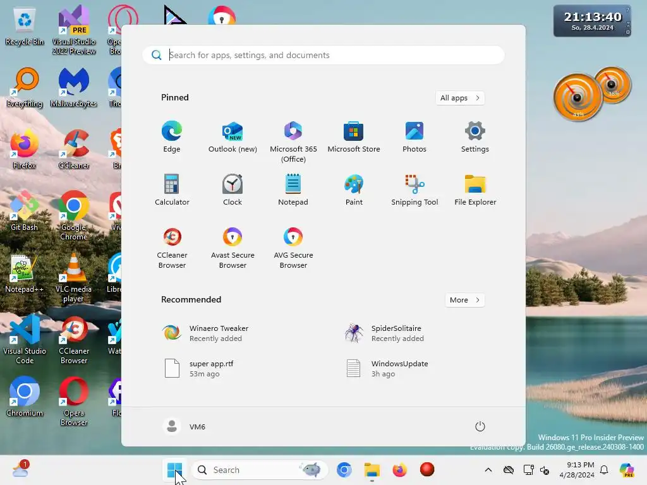Open Chromium from the taskbar
Screen dimensions: 647x485
pyautogui.click(x=344, y=470)
